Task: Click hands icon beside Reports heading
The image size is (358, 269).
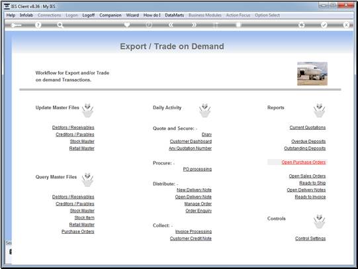Action: [x=319, y=111]
